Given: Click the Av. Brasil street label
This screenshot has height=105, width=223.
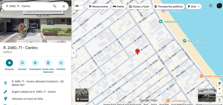Looking at the screenshot, I should coord(161,60).
